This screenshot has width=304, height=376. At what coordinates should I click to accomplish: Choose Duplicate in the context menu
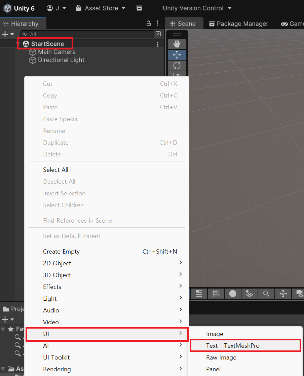[x=107, y=143]
